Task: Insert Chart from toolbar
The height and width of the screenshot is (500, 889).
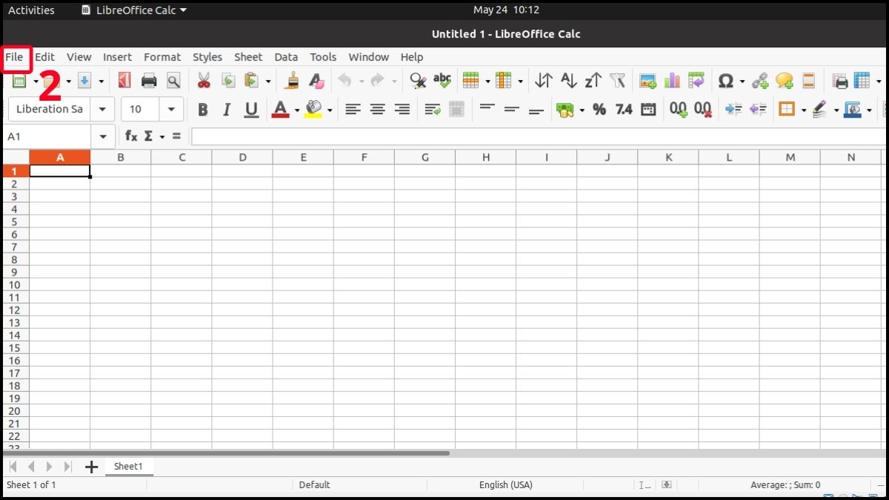Action: pos(672,80)
